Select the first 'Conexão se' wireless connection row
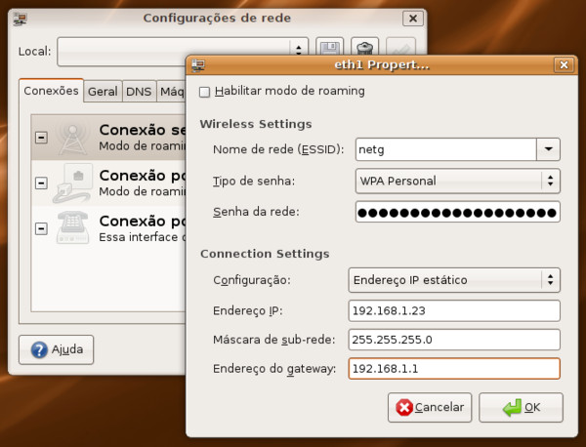This screenshot has width=586, height=447. (108, 138)
